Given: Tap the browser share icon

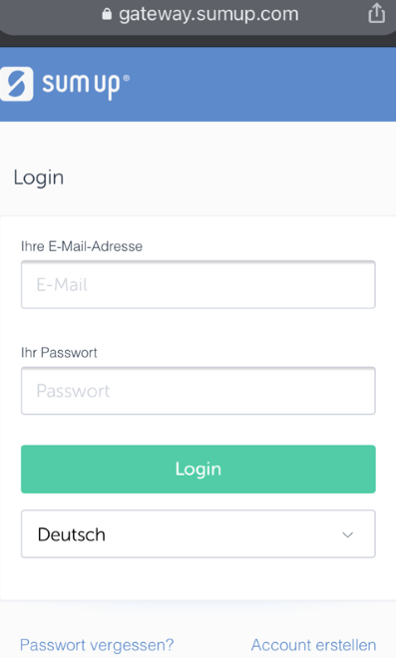Looking at the screenshot, I should (376, 13).
